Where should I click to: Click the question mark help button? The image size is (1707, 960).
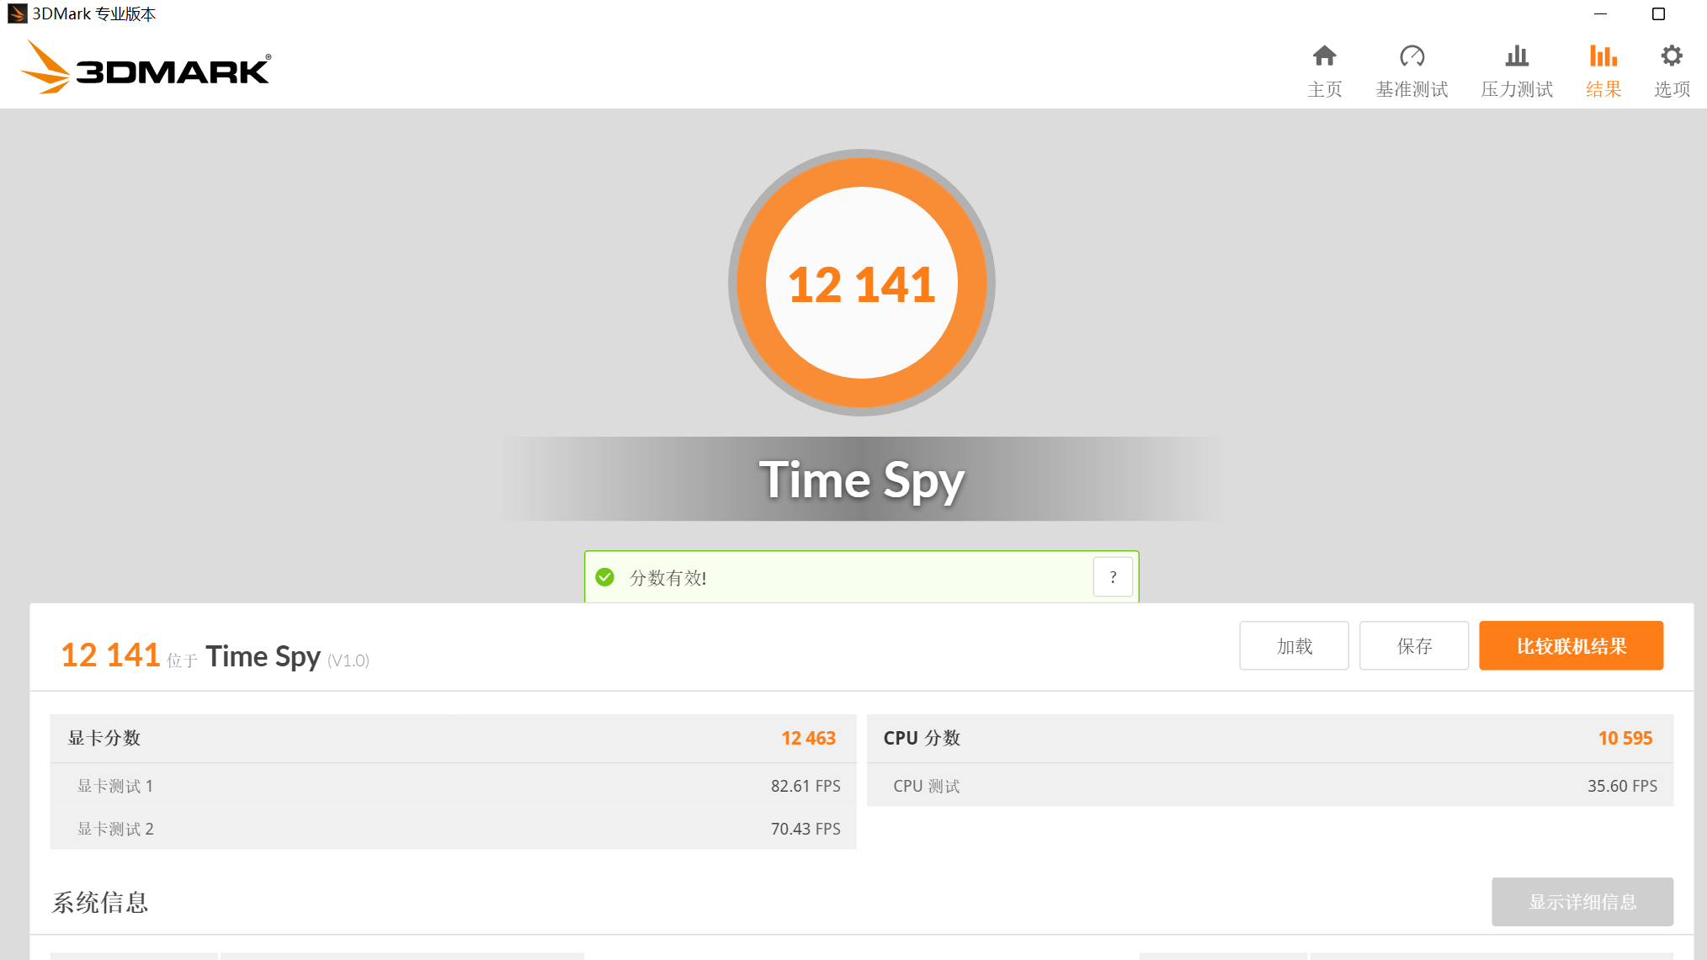pyautogui.click(x=1113, y=577)
